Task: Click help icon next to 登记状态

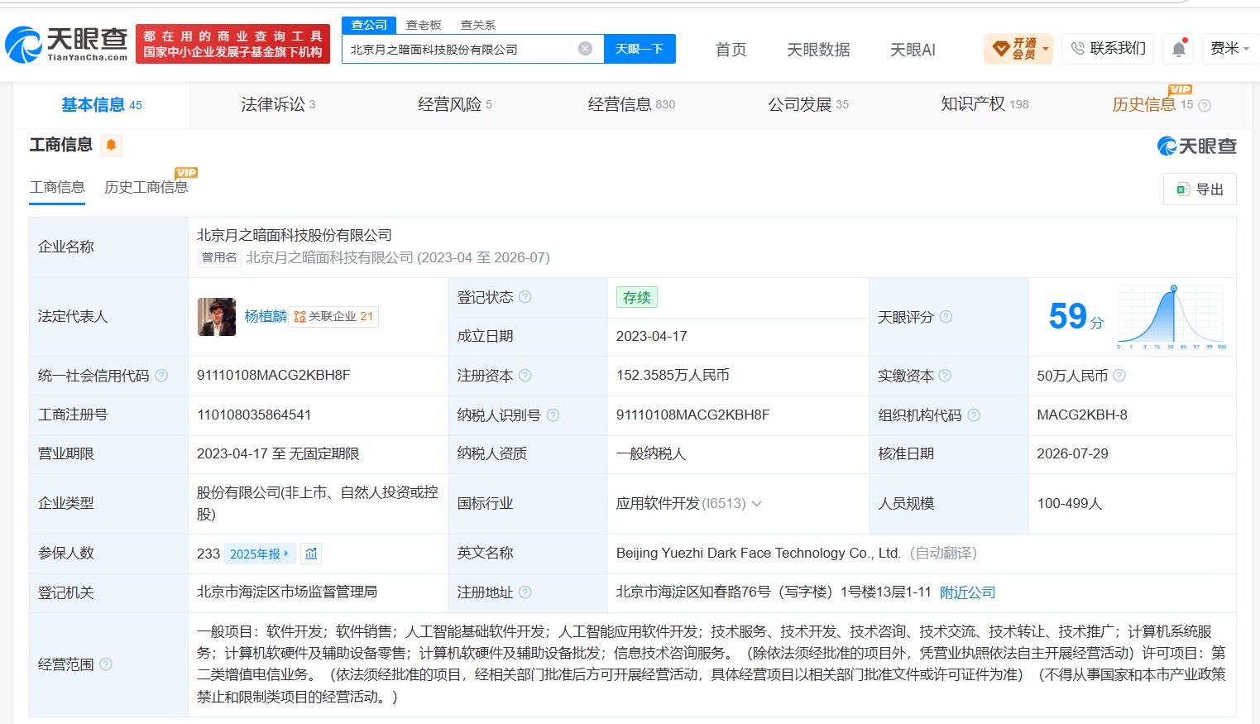Action: tap(525, 297)
